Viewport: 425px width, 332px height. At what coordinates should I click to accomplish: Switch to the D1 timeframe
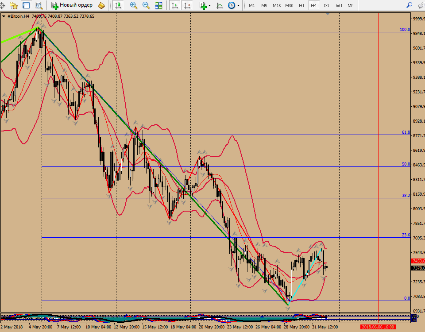pyautogui.click(x=326, y=5)
